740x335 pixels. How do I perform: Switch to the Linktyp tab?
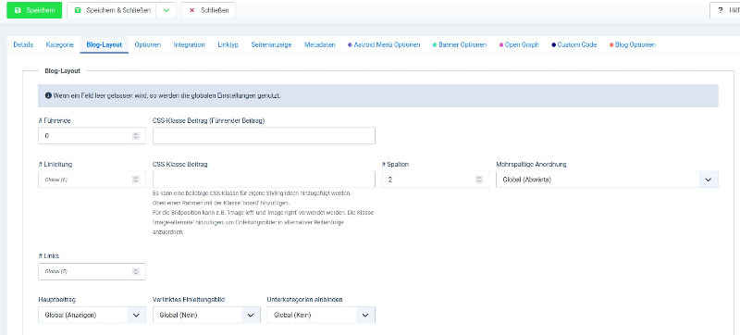[x=228, y=44]
